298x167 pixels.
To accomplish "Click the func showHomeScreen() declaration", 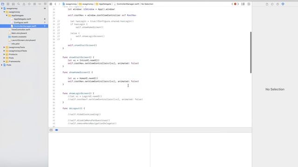I will point(78,72).
